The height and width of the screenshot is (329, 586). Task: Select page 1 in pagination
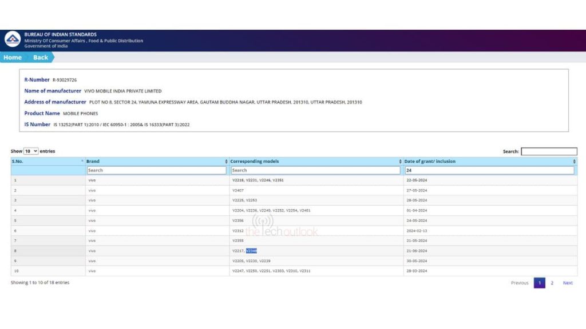click(539, 283)
